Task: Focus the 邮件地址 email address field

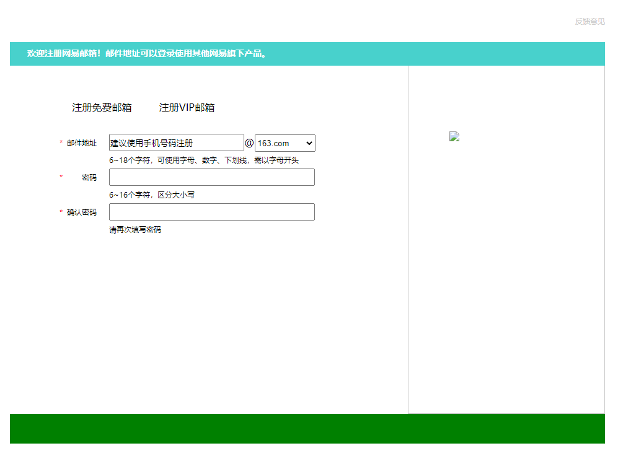Action: pos(176,143)
